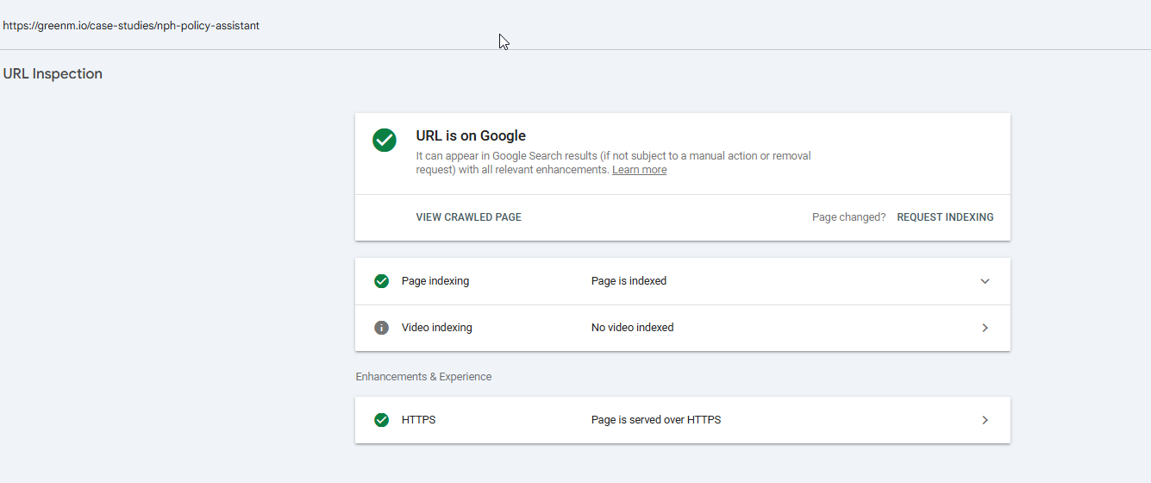Click the large green check beside URL is on Google

(x=385, y=141)
